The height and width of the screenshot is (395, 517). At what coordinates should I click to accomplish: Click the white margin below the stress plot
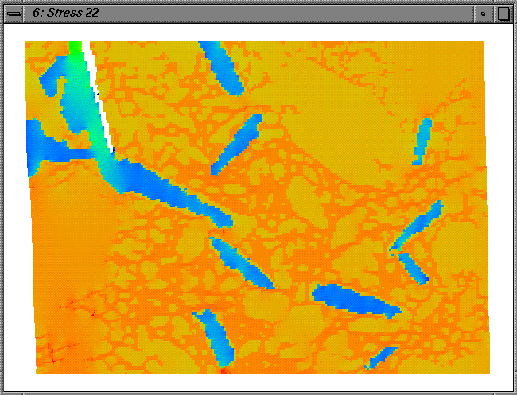258,382
